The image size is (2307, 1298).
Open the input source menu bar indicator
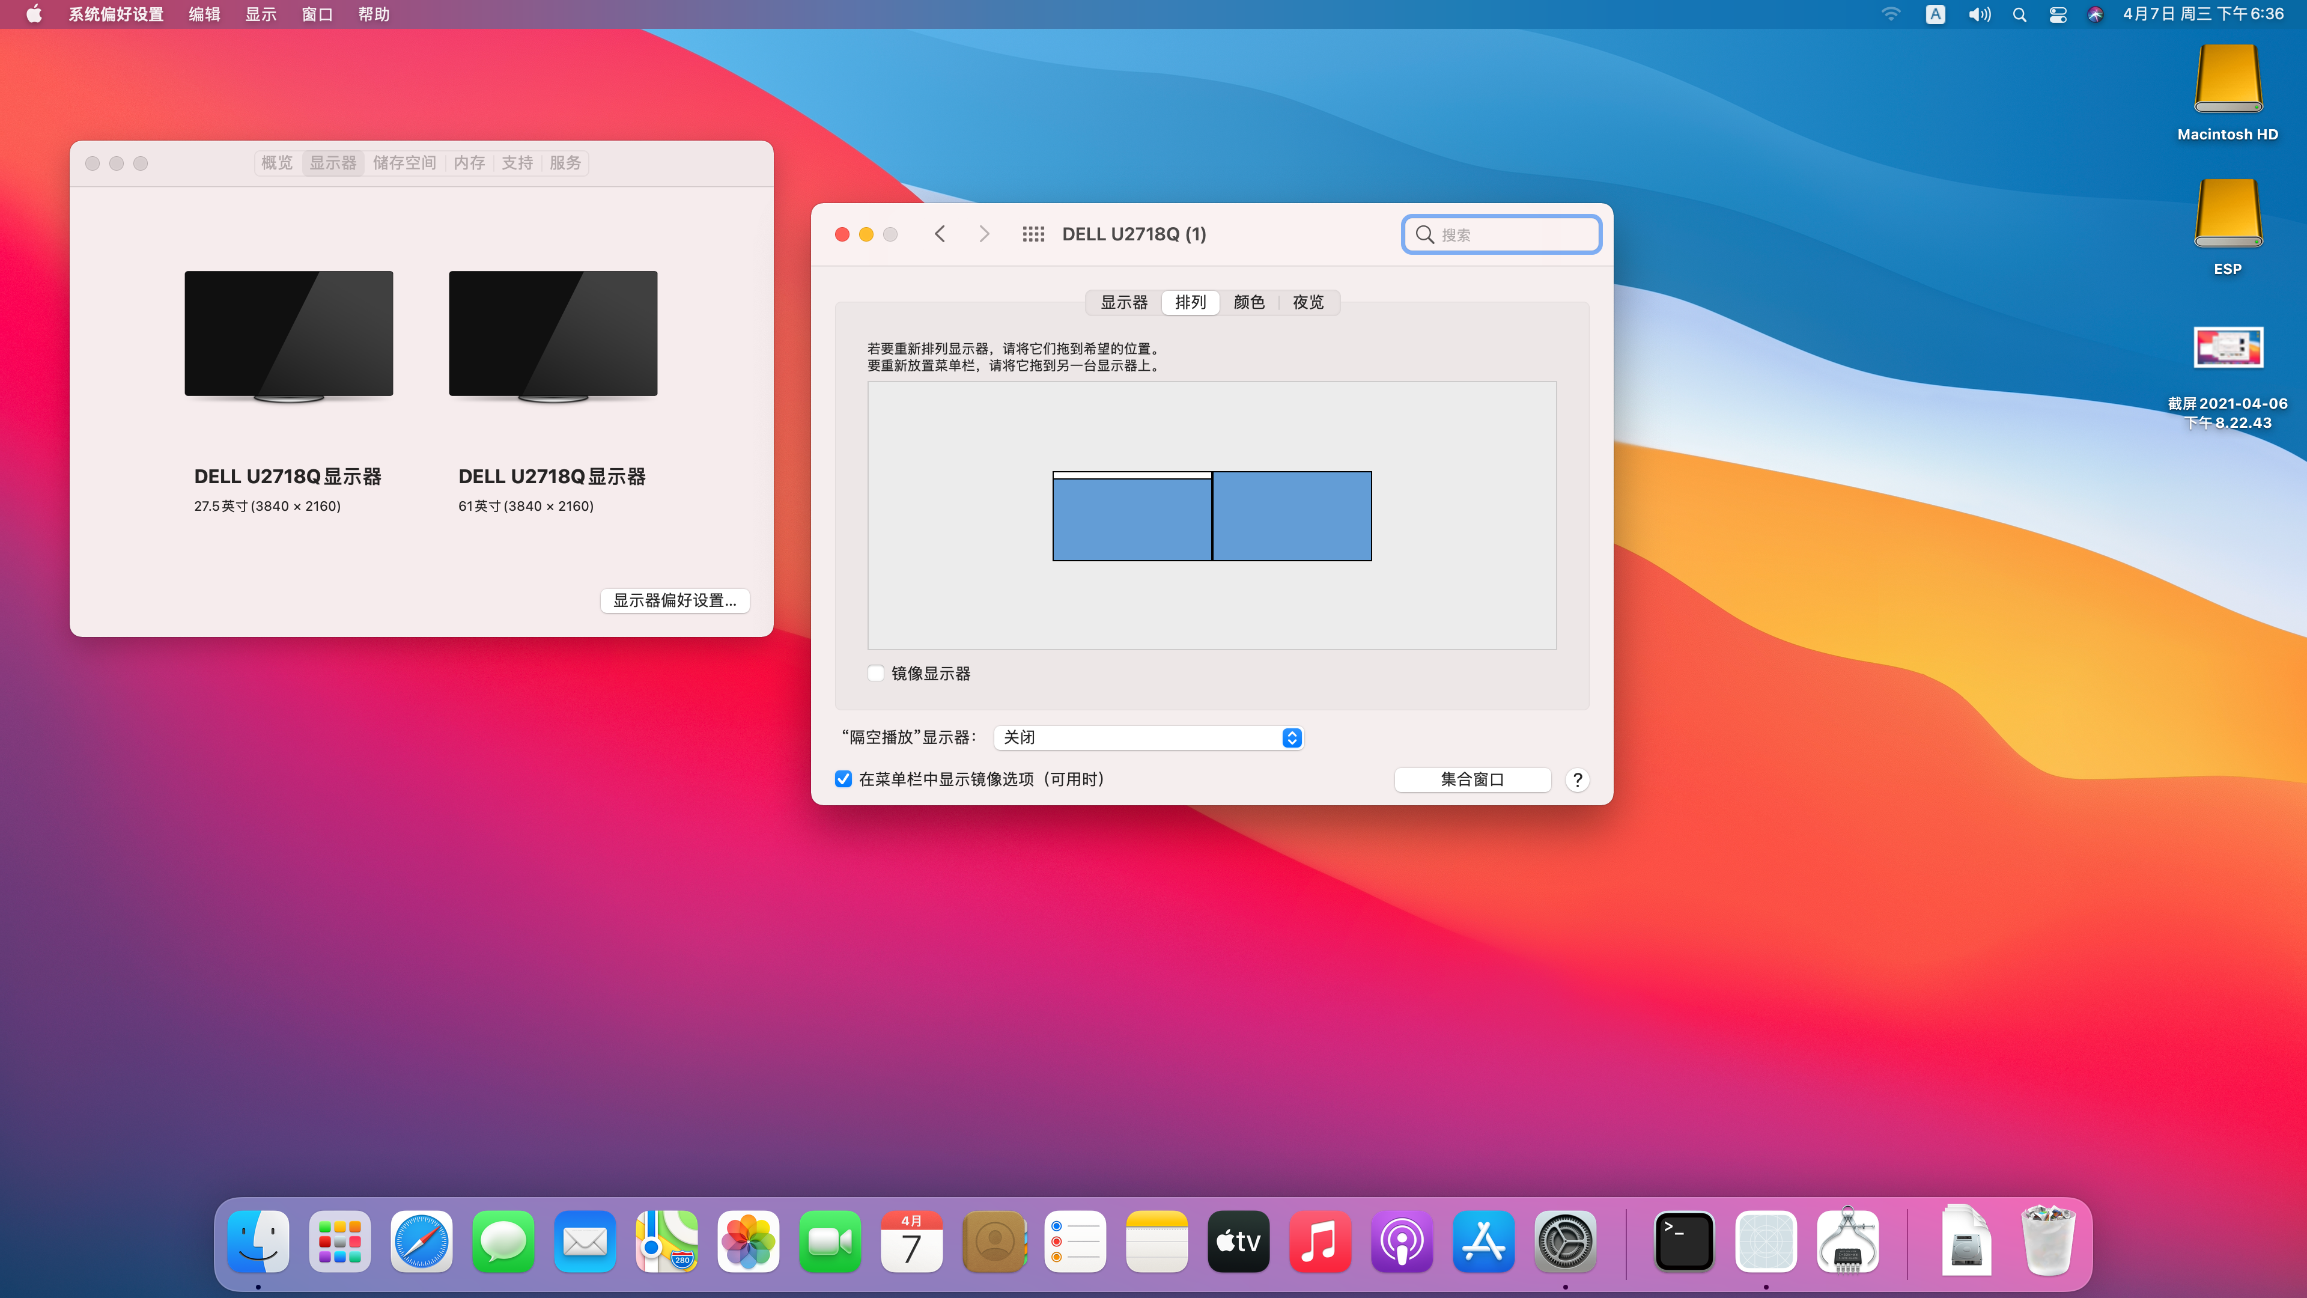click(1935, 14)
